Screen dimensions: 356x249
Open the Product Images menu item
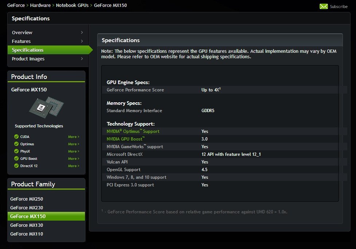(28, 59)
